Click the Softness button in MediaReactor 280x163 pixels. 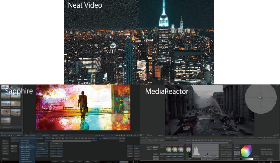coord(237,154)
